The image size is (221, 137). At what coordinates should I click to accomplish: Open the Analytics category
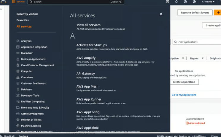pyautogui.click(x=26, y=41)
